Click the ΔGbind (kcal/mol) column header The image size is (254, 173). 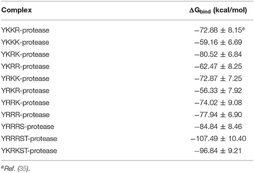click(218, 10)
